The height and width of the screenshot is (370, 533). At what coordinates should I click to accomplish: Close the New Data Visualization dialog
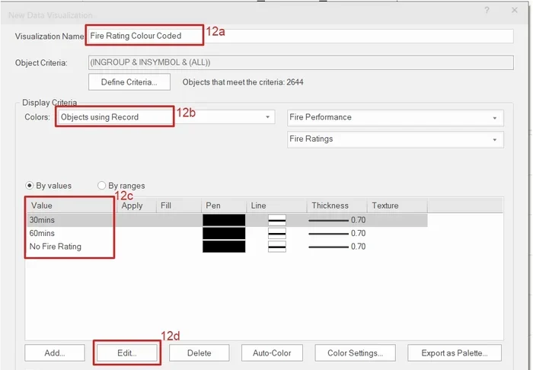[515, 10]
